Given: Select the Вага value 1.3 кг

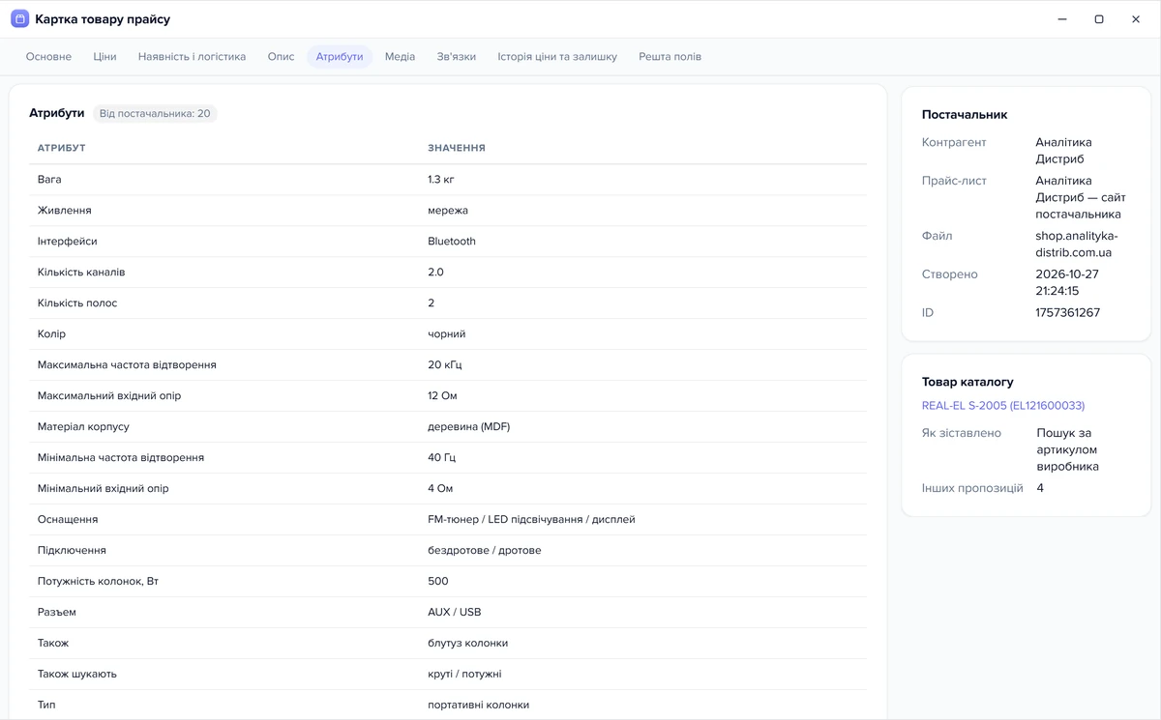Looking at the screenshot, I should [441, 180].
